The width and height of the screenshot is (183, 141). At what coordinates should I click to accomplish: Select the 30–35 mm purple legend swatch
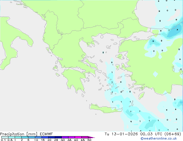point(65,137)
